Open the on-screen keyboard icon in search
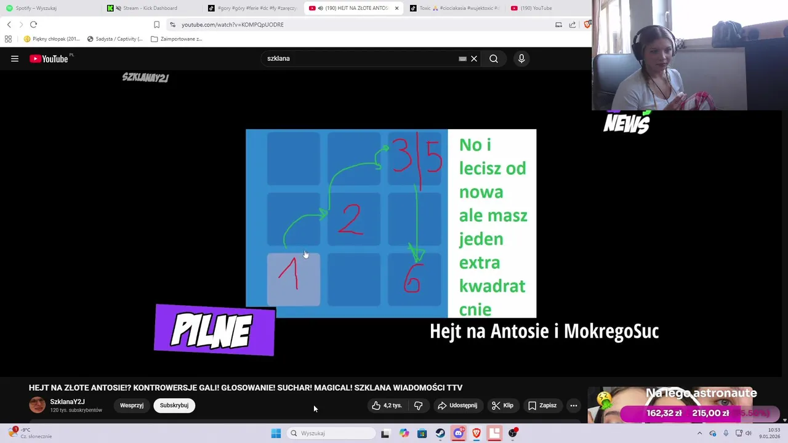Image resolution: width=788 pixels, height=443 pixels. tap(462, 58)
